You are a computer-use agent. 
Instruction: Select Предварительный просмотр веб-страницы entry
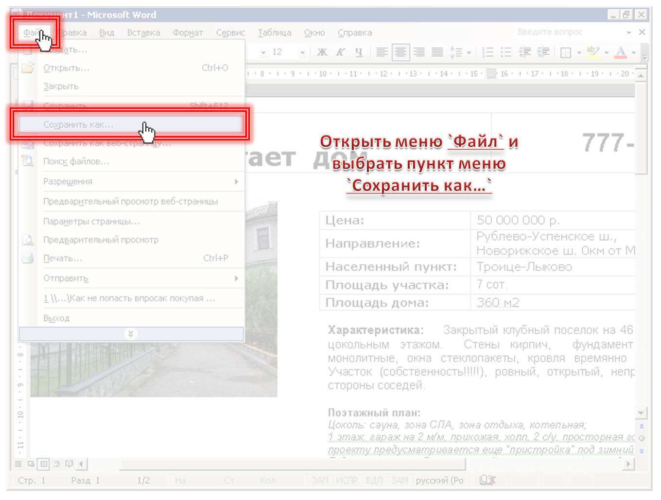pyautogui.click(x=132, y=201)
